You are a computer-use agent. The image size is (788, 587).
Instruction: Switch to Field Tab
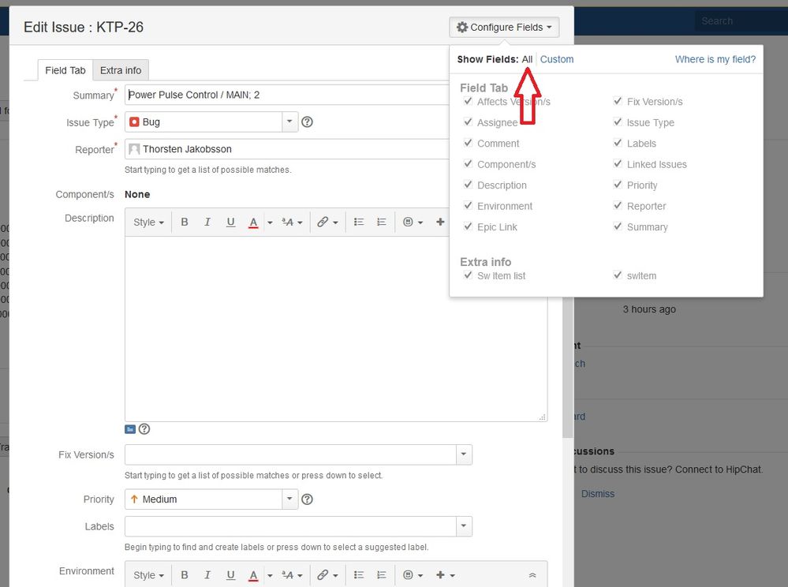tap(65, 70)
